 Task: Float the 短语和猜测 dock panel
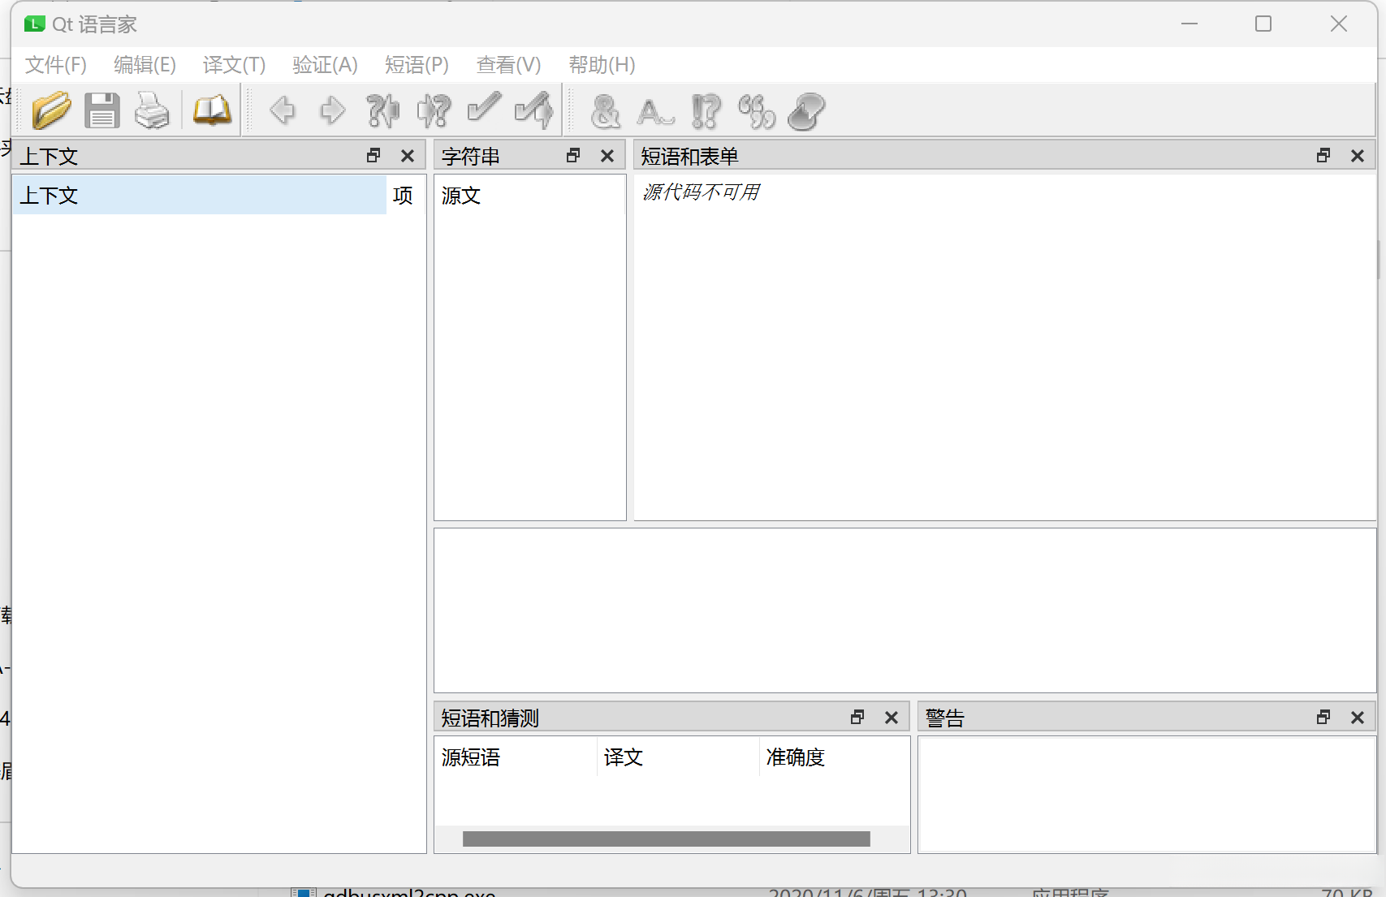pos(857,717)
